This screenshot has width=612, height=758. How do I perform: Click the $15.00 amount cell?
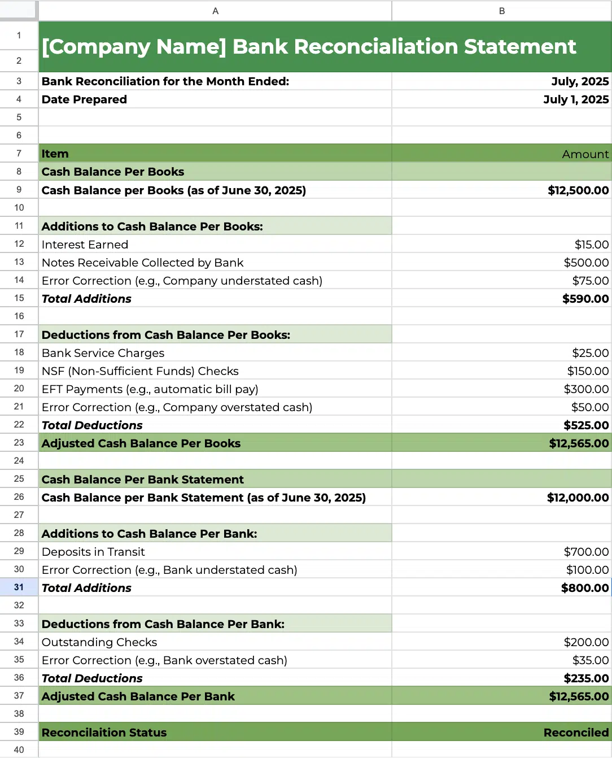pyautogui.click(x=501, y=244)
